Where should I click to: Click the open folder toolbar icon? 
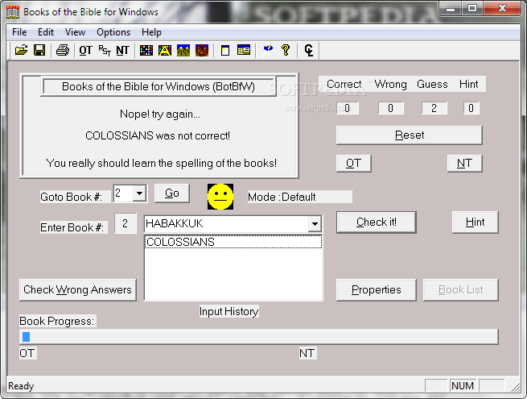pos(21,51)
